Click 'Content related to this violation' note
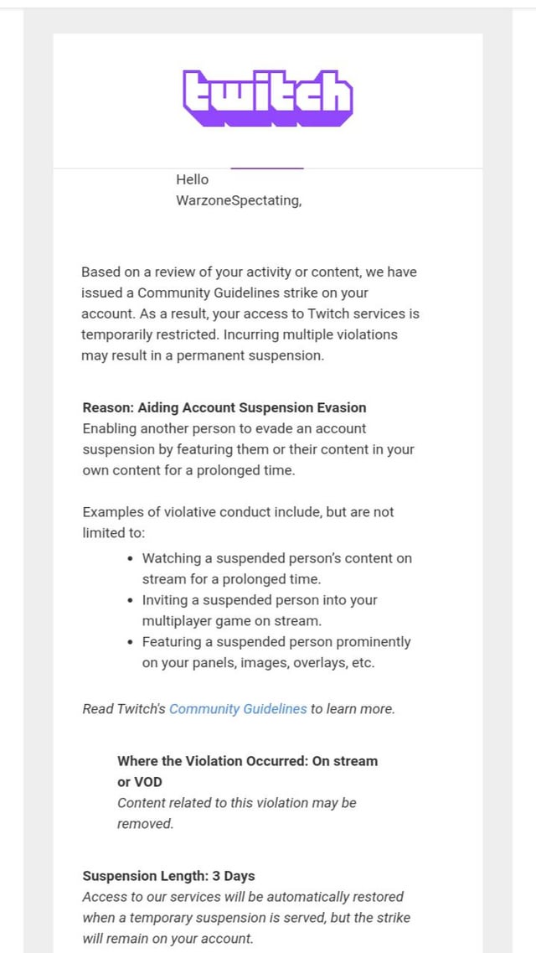 pyautogui.click(x=236, y=813)
